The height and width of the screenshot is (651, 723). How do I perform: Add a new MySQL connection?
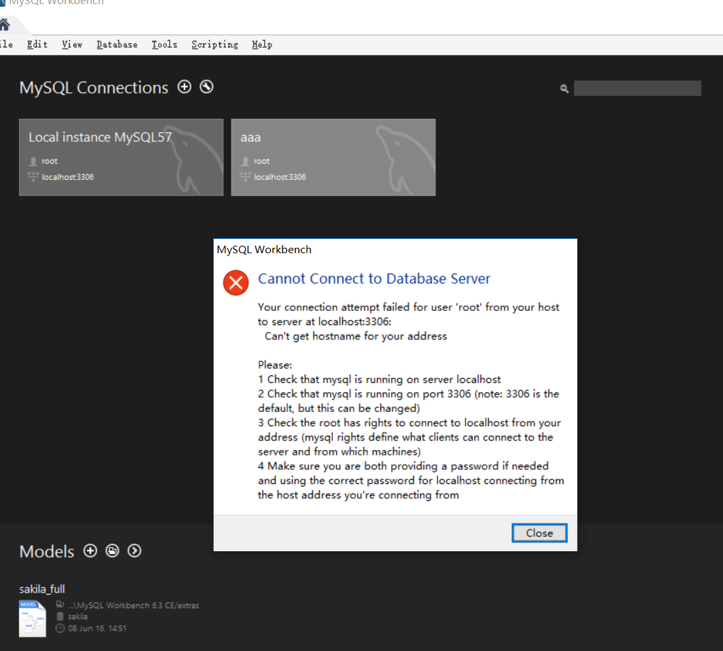(x=185, y=87)
